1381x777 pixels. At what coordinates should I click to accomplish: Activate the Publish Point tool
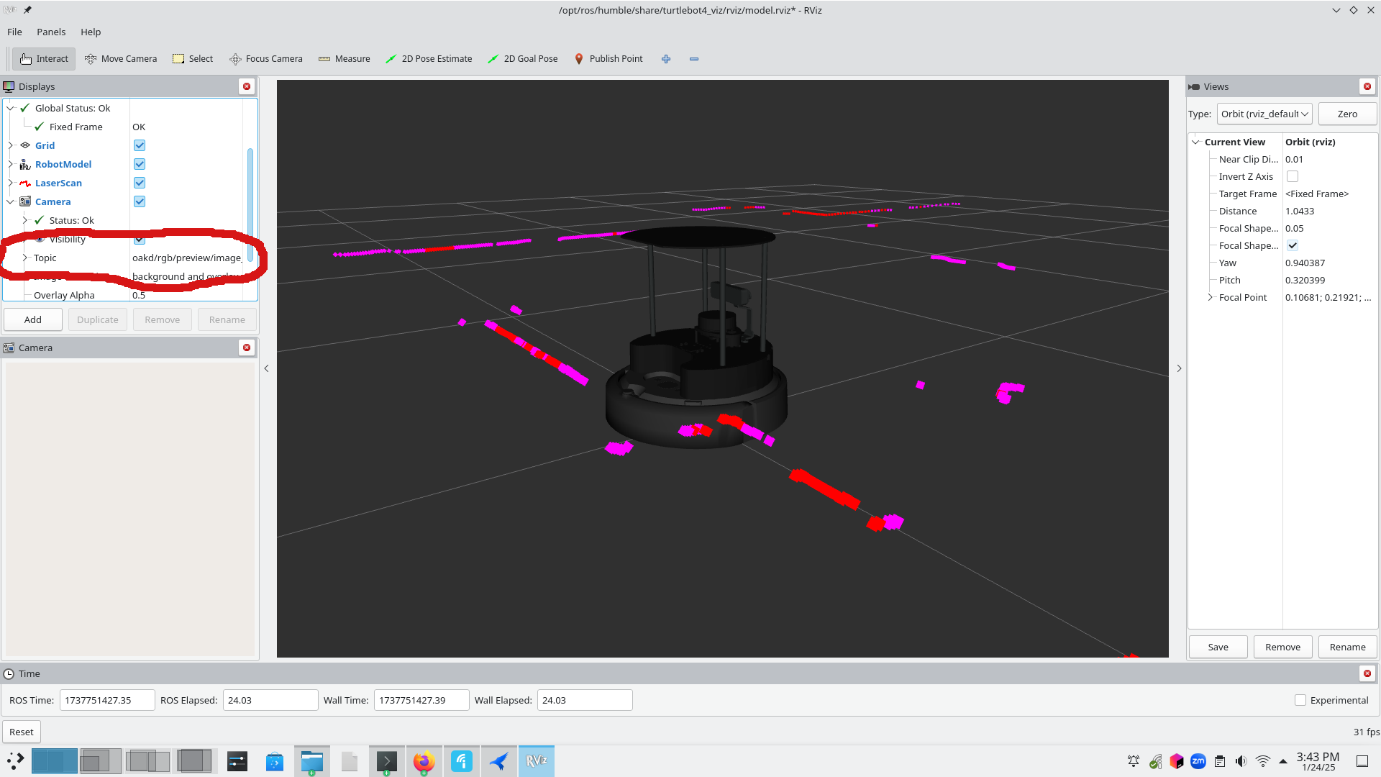click(x=609, y=59)
